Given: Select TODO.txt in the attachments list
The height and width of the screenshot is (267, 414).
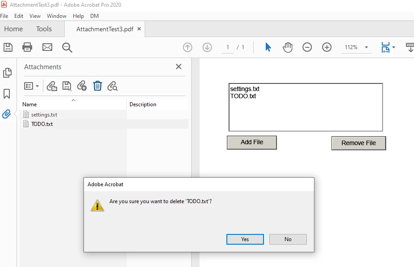Looking at the screenshot, I should (105, 124).
